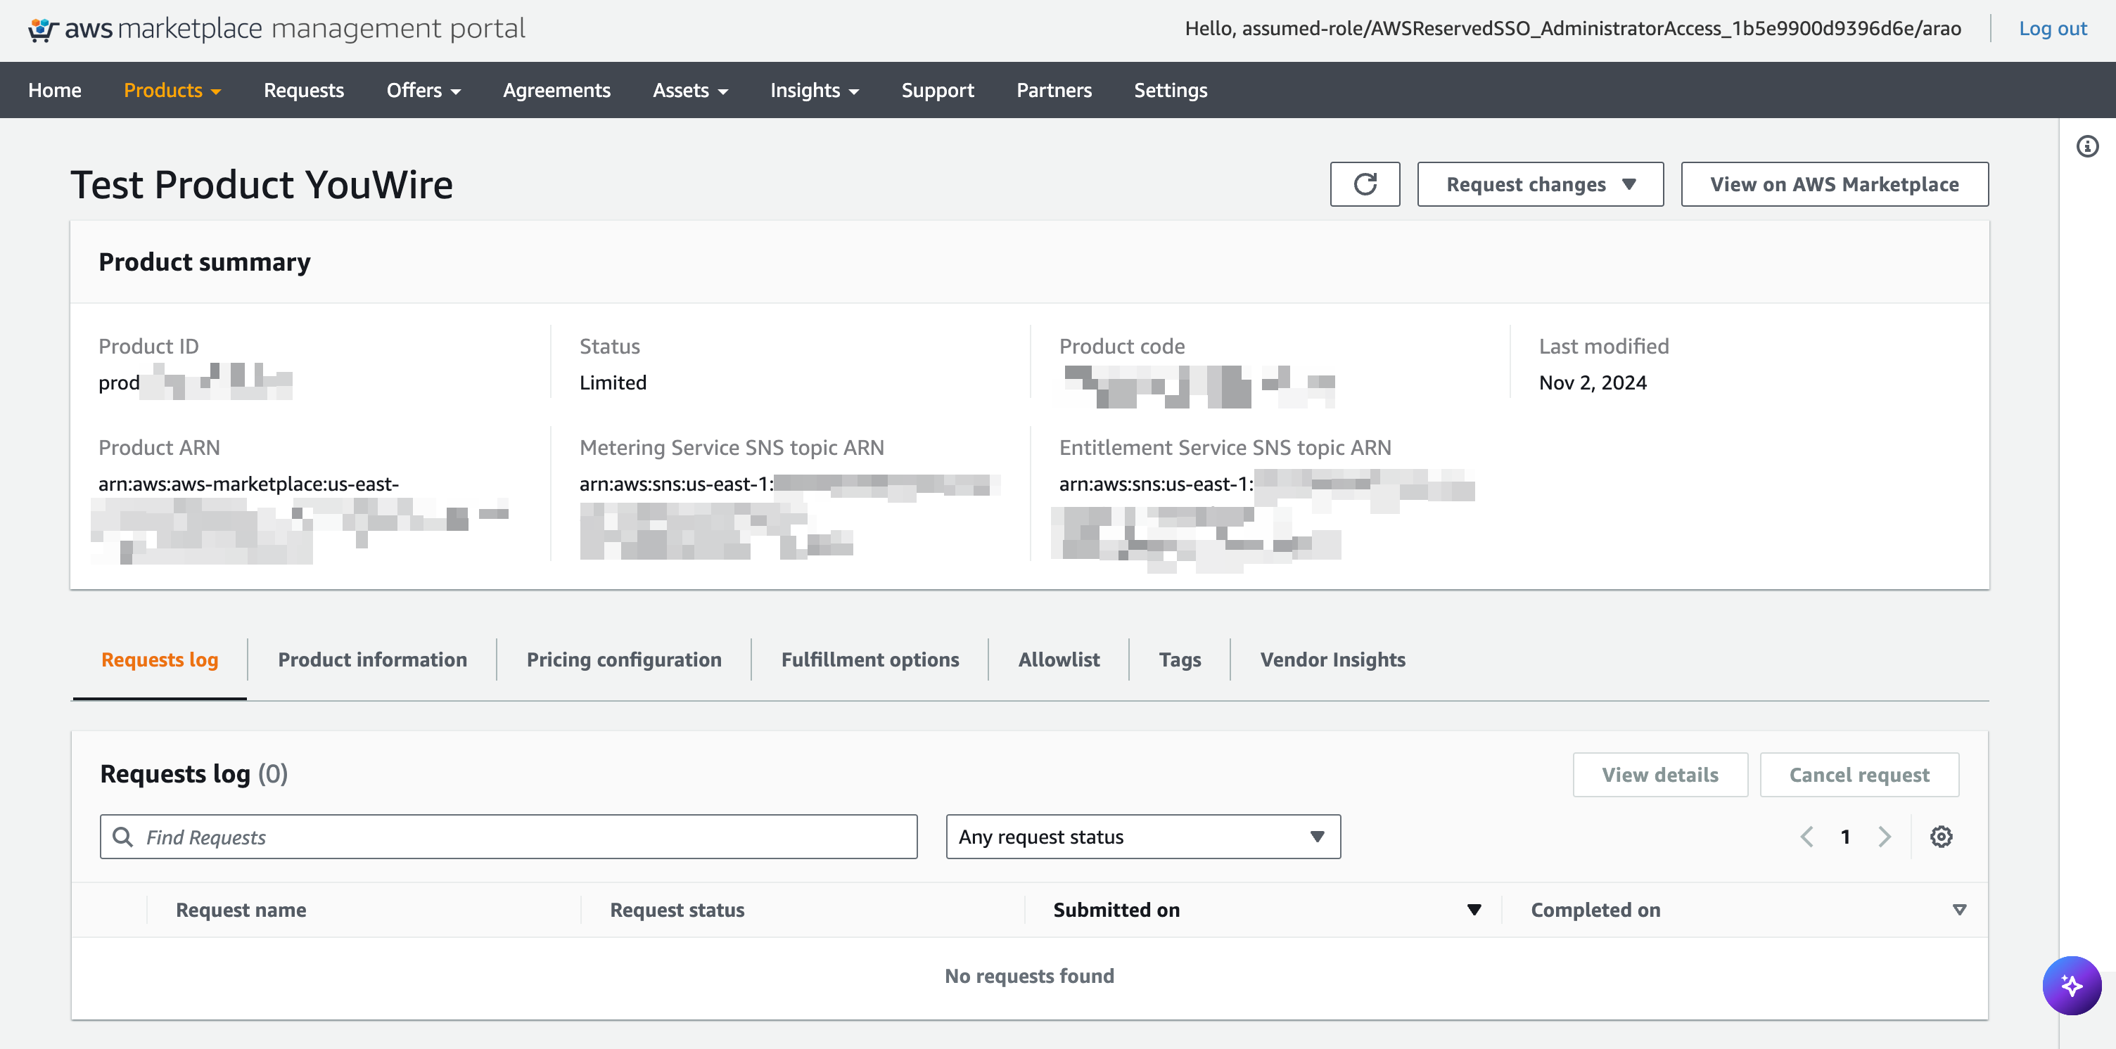
Task: Click the Request status column header
Action: point(677,910)
